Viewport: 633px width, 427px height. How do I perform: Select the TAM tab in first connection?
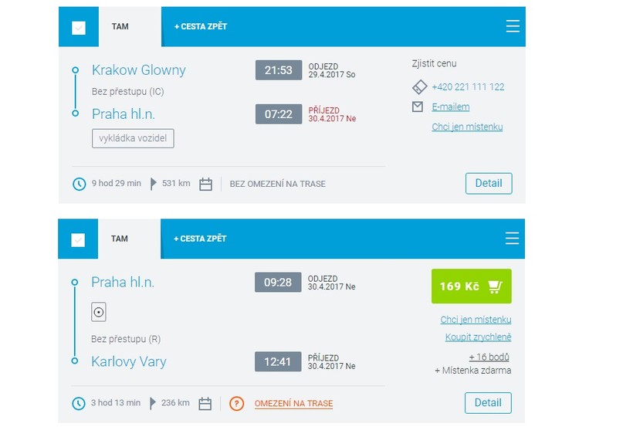(120, 26)
